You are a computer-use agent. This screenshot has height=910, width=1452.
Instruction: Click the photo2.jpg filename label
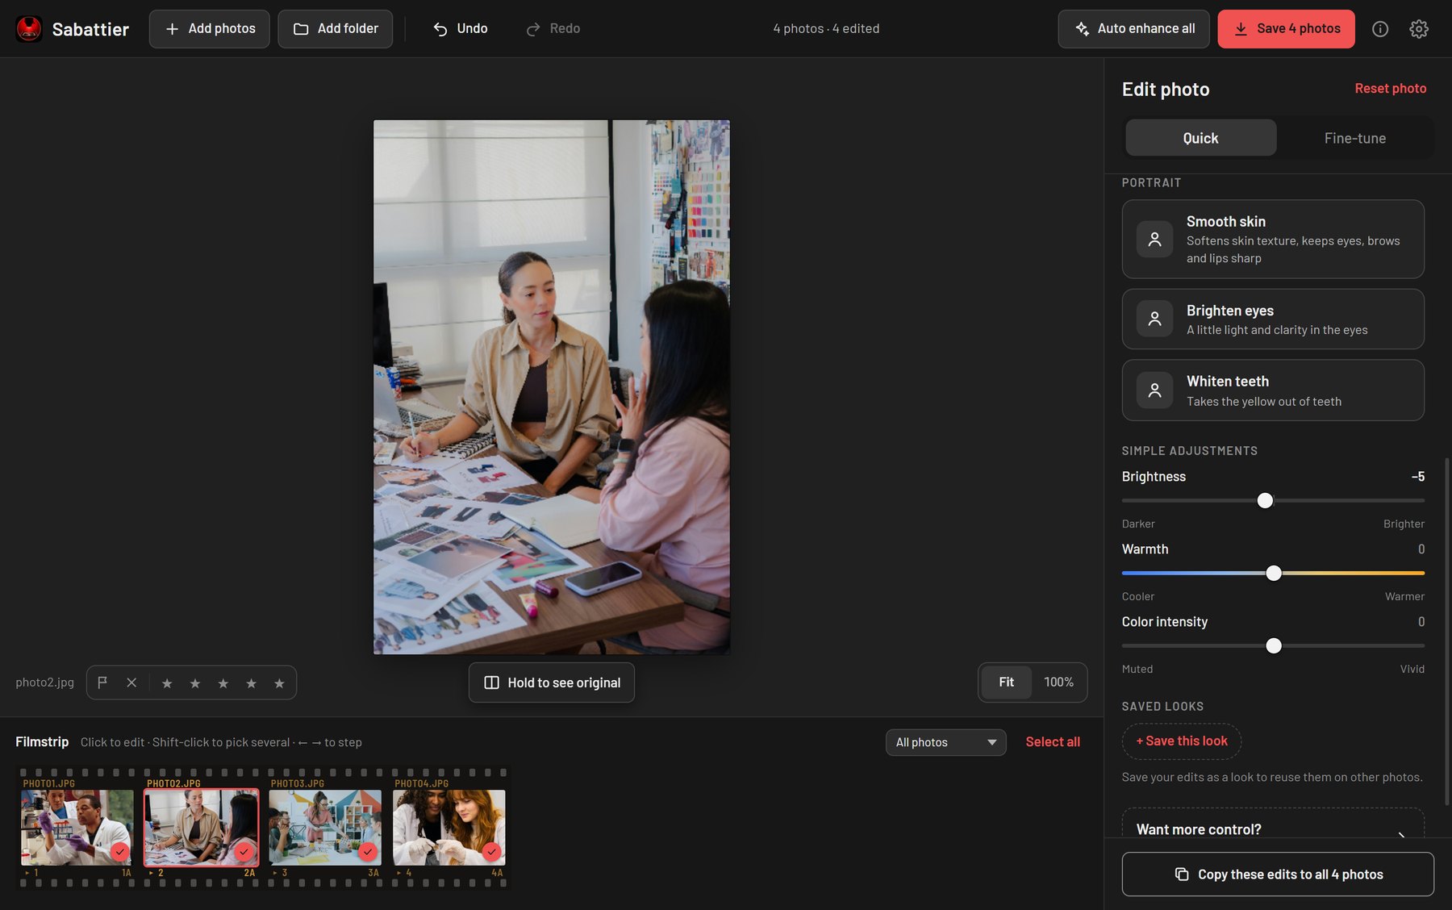click(45, 682)
